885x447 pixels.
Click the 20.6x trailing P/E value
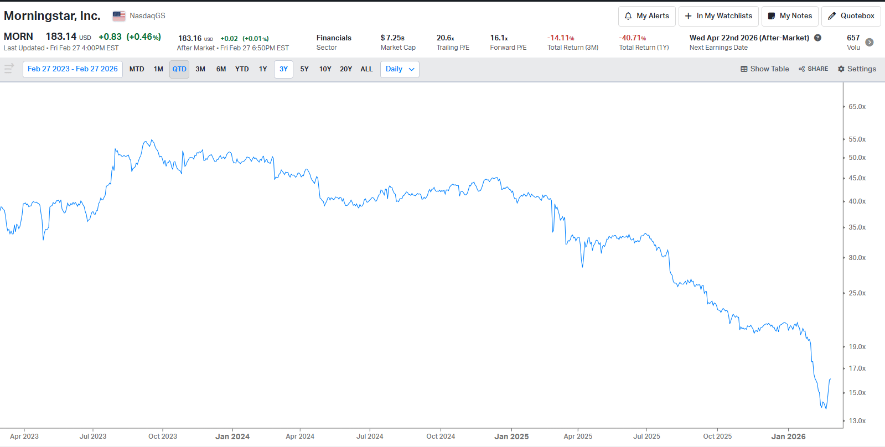446,38
